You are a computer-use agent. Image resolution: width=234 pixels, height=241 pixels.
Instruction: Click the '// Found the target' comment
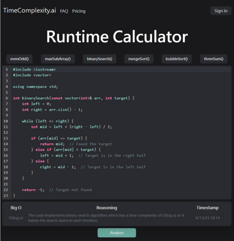coord(91,144)
